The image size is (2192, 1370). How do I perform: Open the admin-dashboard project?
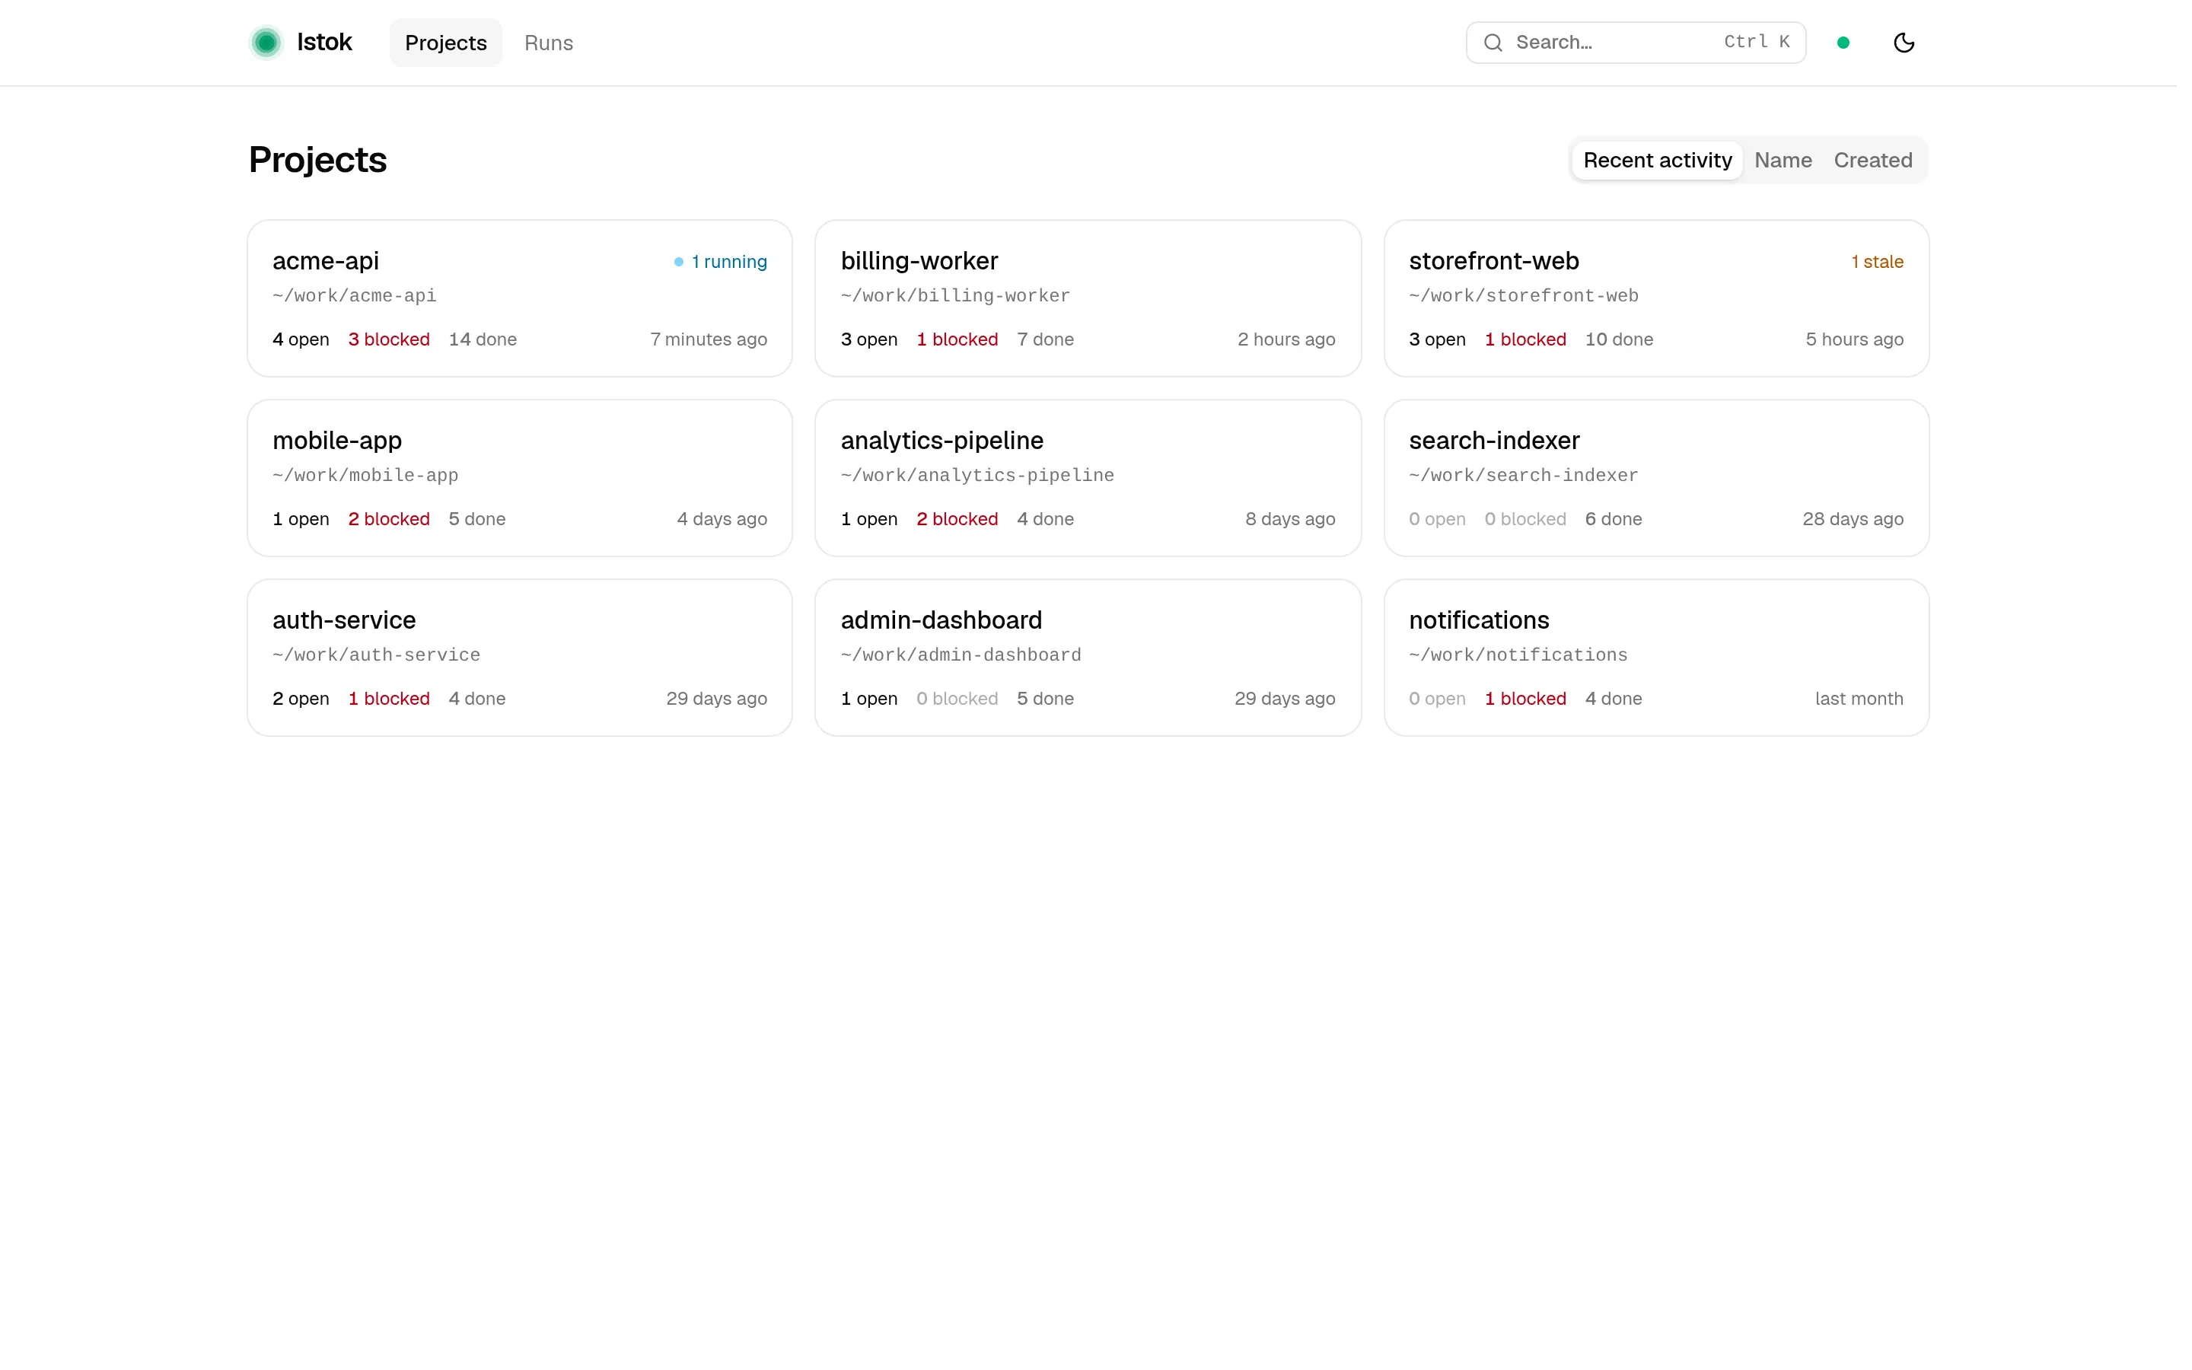1088,657
